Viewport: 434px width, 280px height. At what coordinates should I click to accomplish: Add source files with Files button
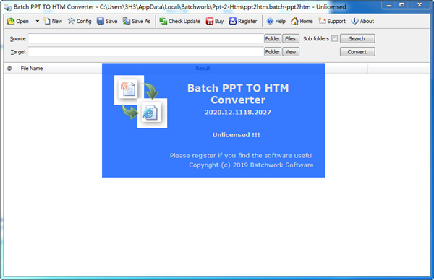(291, 39)
